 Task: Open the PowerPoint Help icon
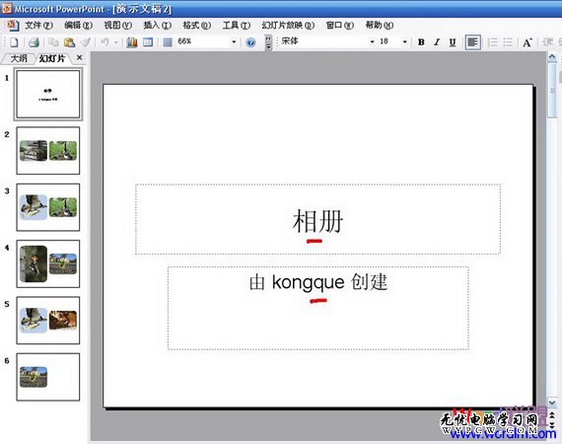250,42
